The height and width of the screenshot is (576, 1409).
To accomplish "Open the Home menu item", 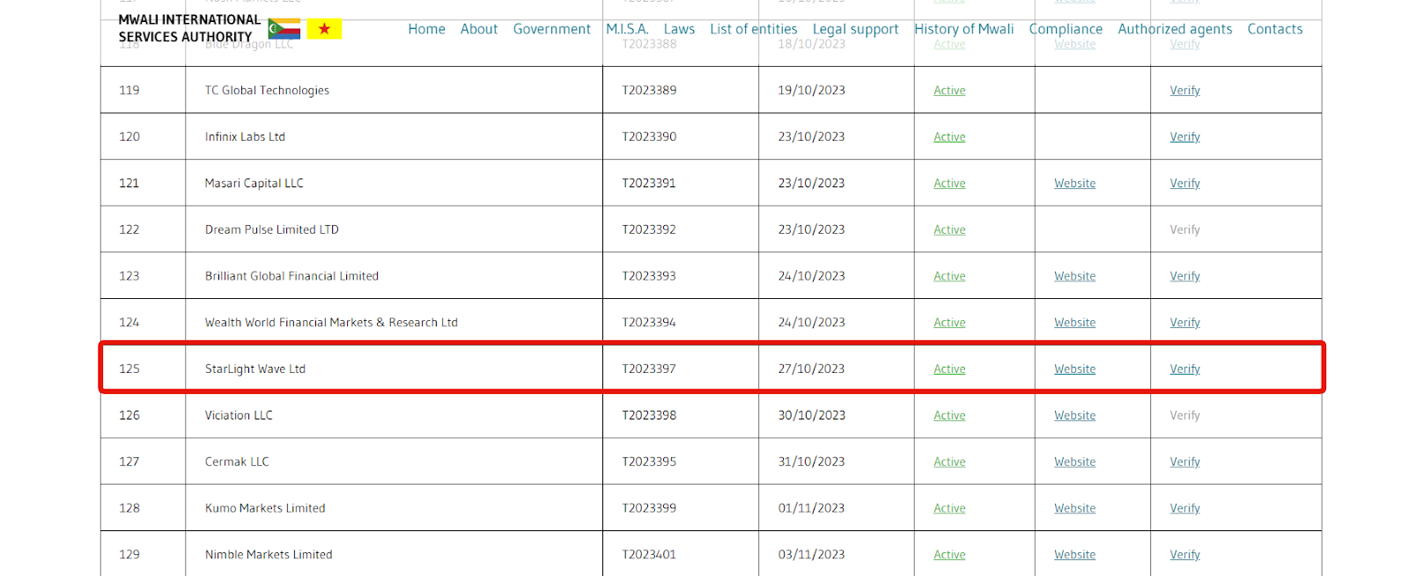I will tap(426, 29).
